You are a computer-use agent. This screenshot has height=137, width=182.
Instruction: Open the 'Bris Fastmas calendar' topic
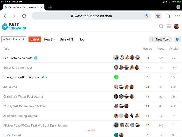(18, 58)
